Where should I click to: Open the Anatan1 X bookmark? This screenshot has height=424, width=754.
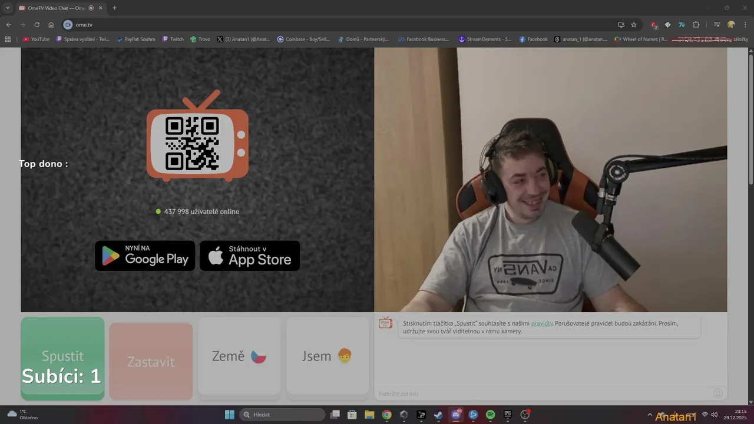pyautogui.click(x=243, y=39)
